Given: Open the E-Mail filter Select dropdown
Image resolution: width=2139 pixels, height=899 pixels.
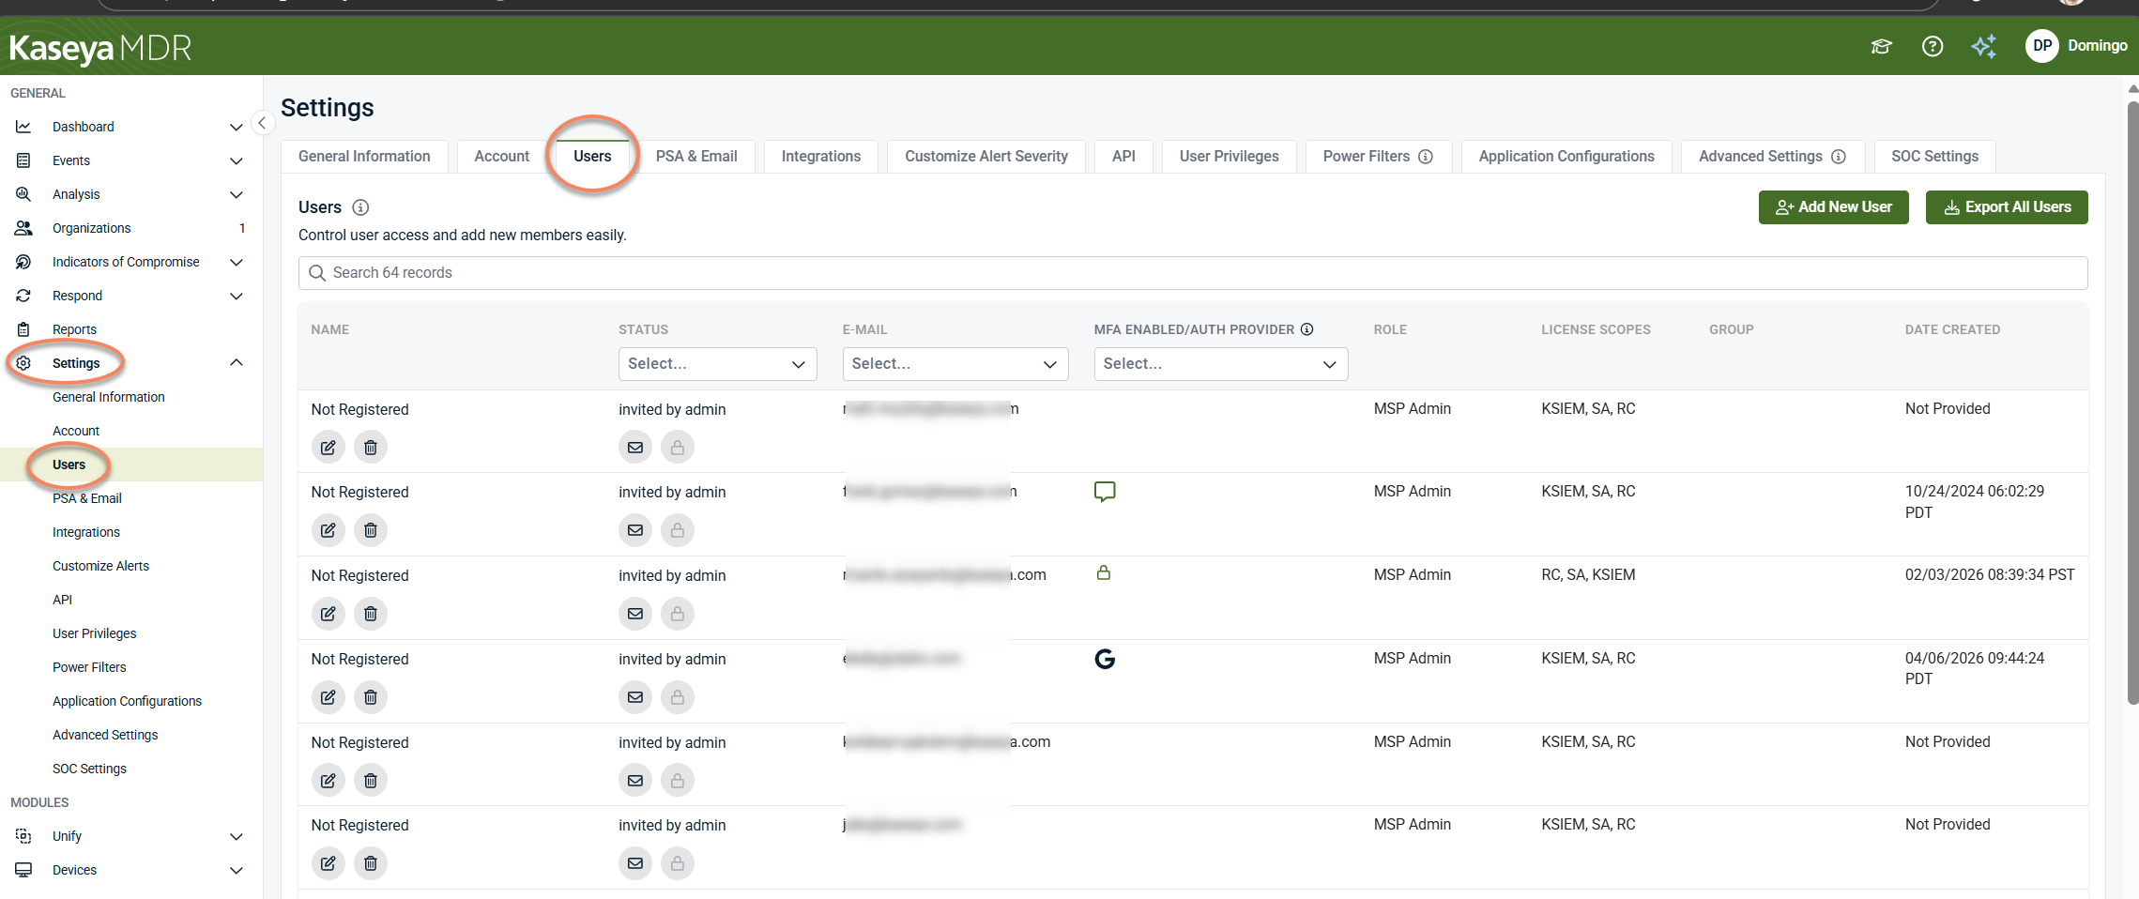Looking at the screenshot, I should (x=955, y=364).
